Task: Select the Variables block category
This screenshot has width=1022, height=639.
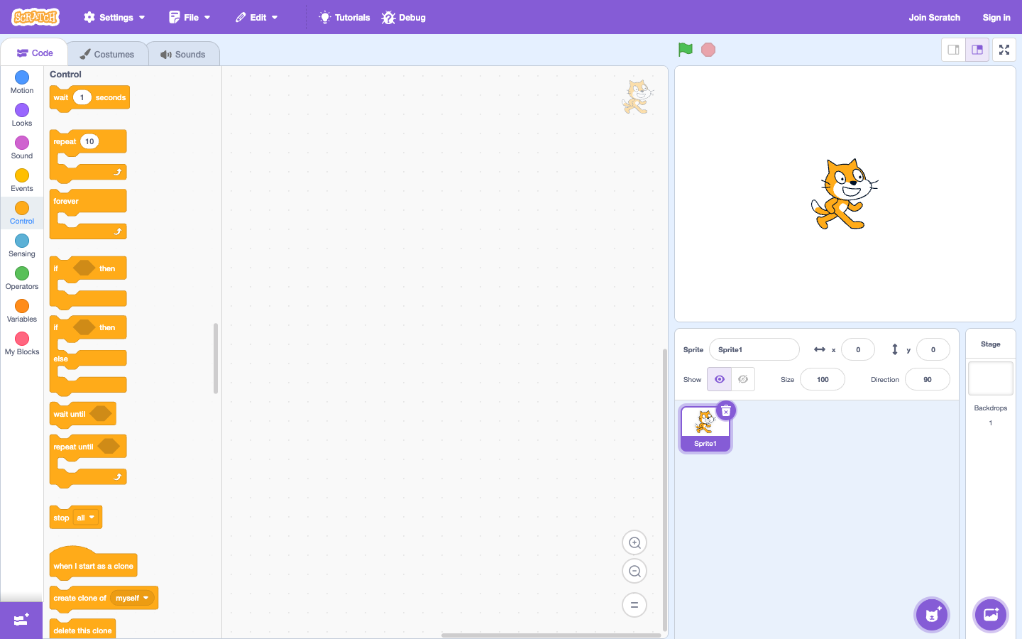Action: 22,311
